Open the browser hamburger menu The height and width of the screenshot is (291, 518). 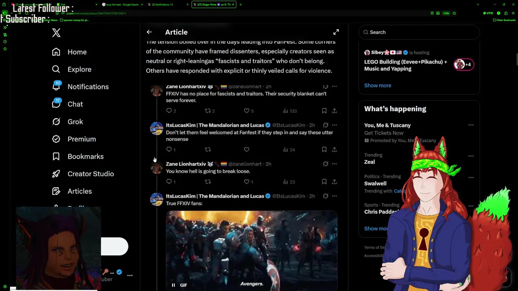coord(513,13)
